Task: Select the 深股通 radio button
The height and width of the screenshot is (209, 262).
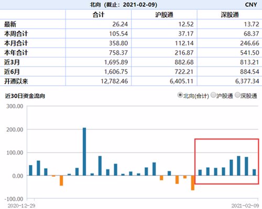Action: 237,95
